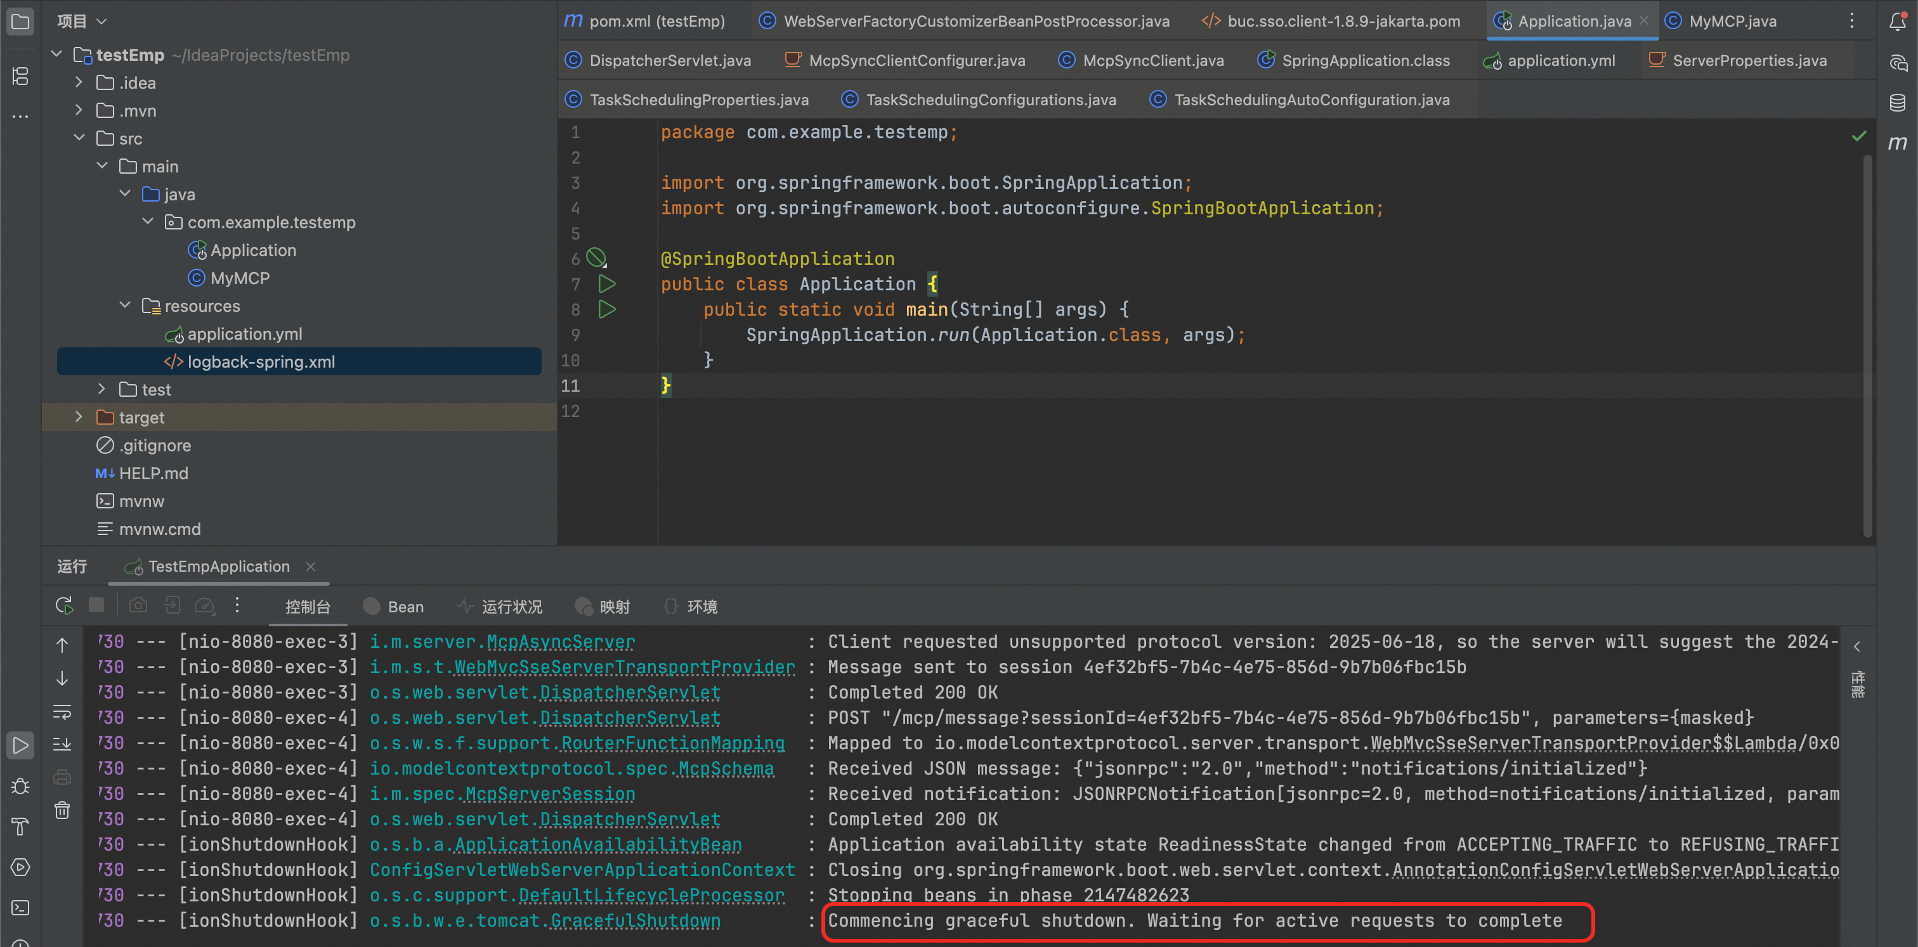Open TaskSchedulingProperties.java tab
Image resolution: width=1918 pixels, height=947 pixels.
coord(688,100)
